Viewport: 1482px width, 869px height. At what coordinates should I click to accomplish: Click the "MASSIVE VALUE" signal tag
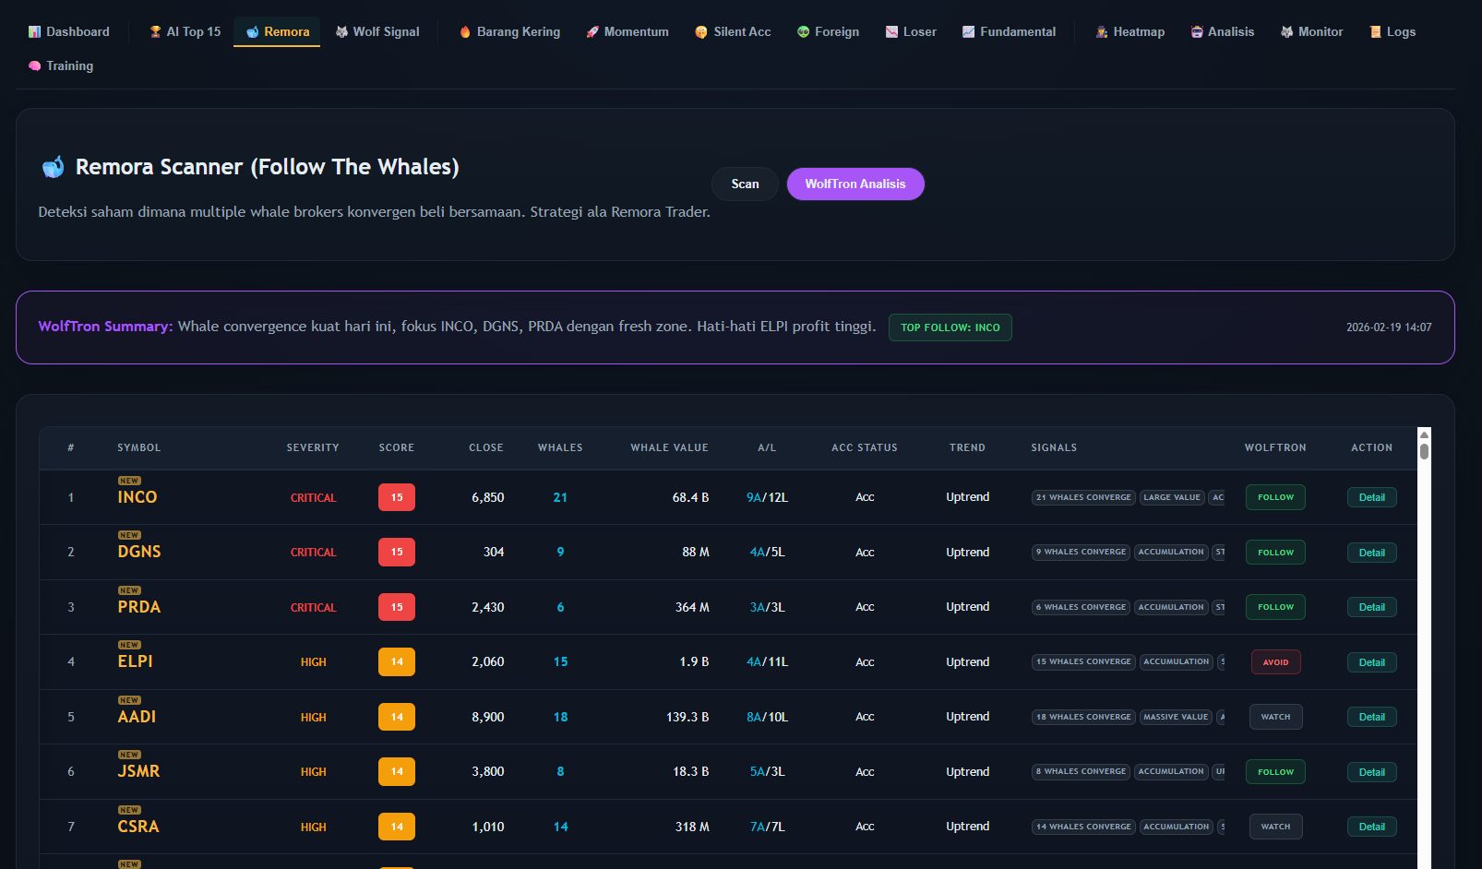pyautogui.click(x=1176, y=717)
